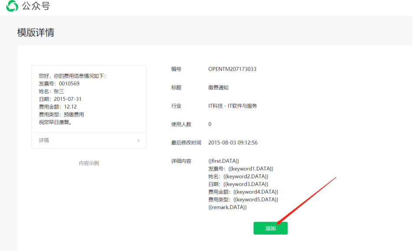This screenshot has width=413, height=251.
Task: Click the 使用人数 field label
Action: (x=181, y=124)
